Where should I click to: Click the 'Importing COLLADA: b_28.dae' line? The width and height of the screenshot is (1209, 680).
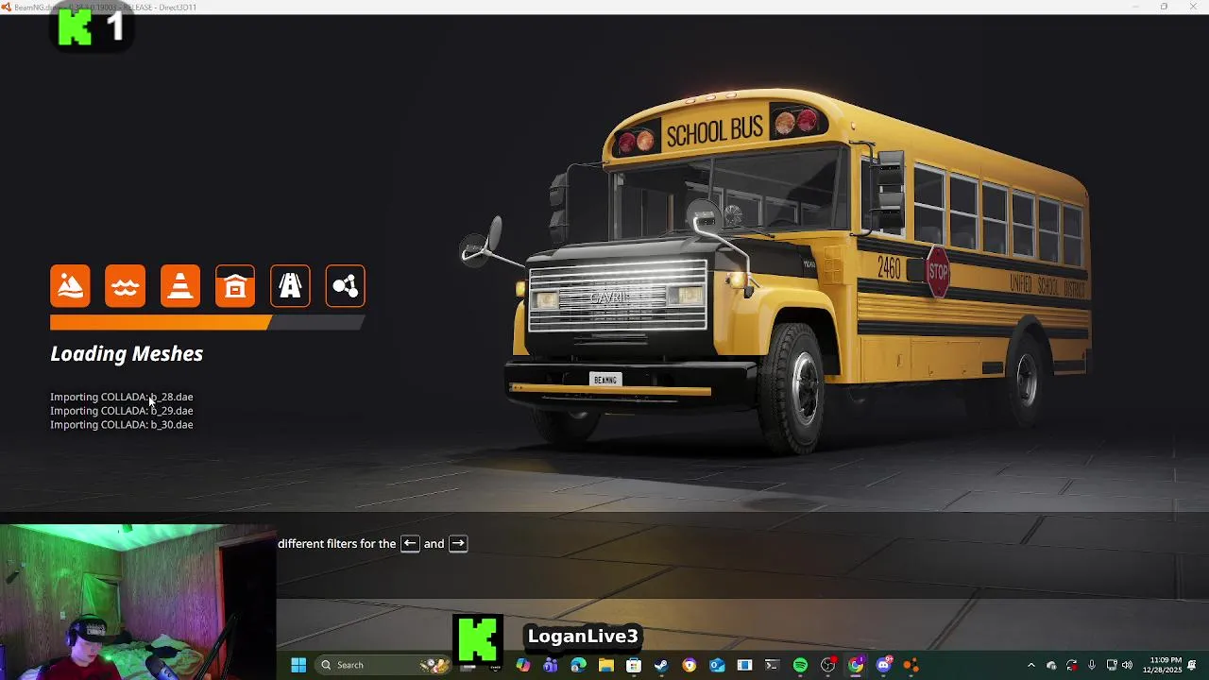(122, 397)
